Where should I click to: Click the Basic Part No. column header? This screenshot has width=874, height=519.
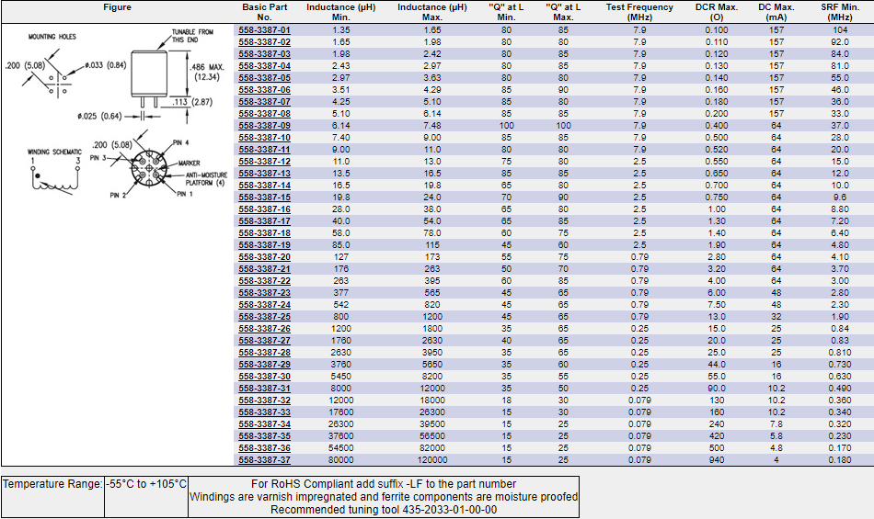point(264,12)
